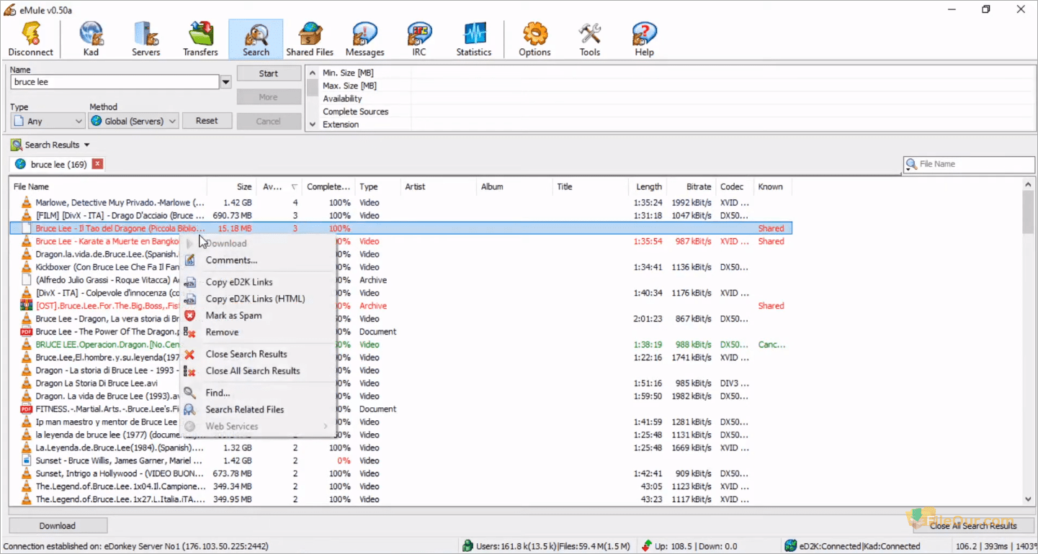
Task: Sort by the File Name column header
Action: click(x=108, y=186)
